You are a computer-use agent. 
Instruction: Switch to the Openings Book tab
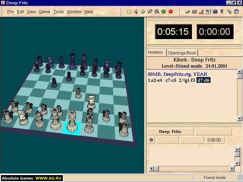(x=182, y=53)
